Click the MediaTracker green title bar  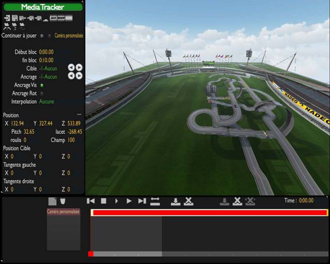(x=43, y=7)
